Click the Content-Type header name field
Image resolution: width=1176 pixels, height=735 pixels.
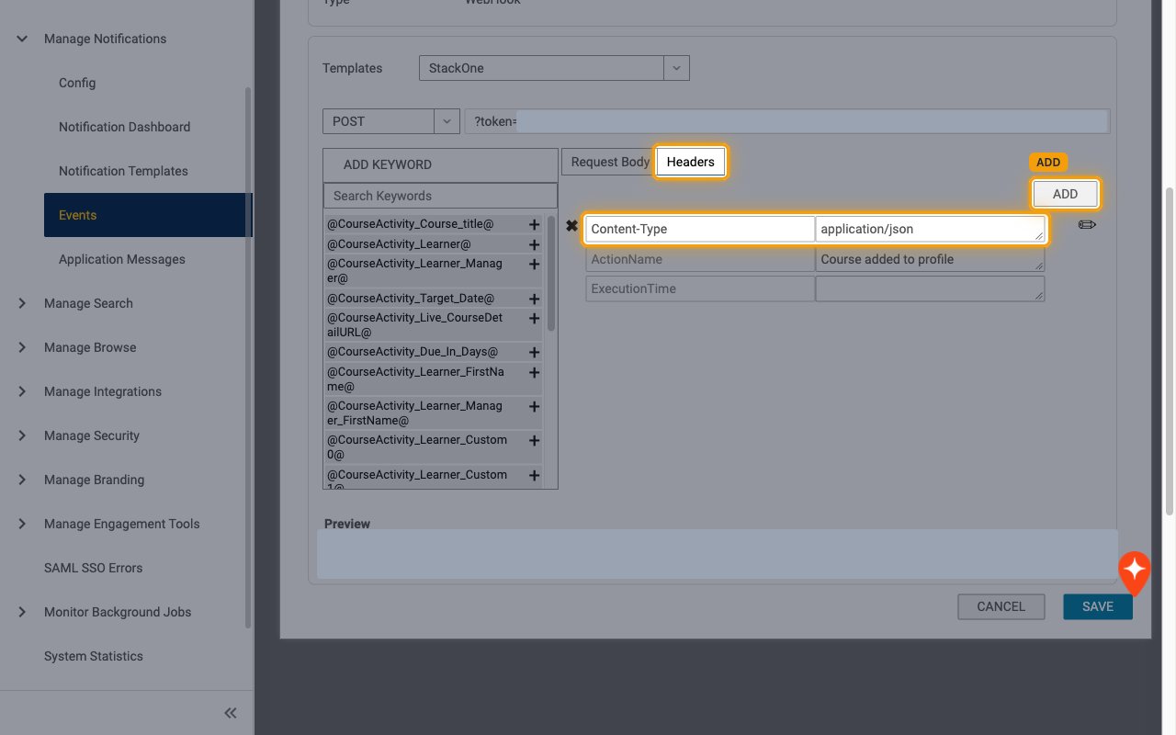700,229
